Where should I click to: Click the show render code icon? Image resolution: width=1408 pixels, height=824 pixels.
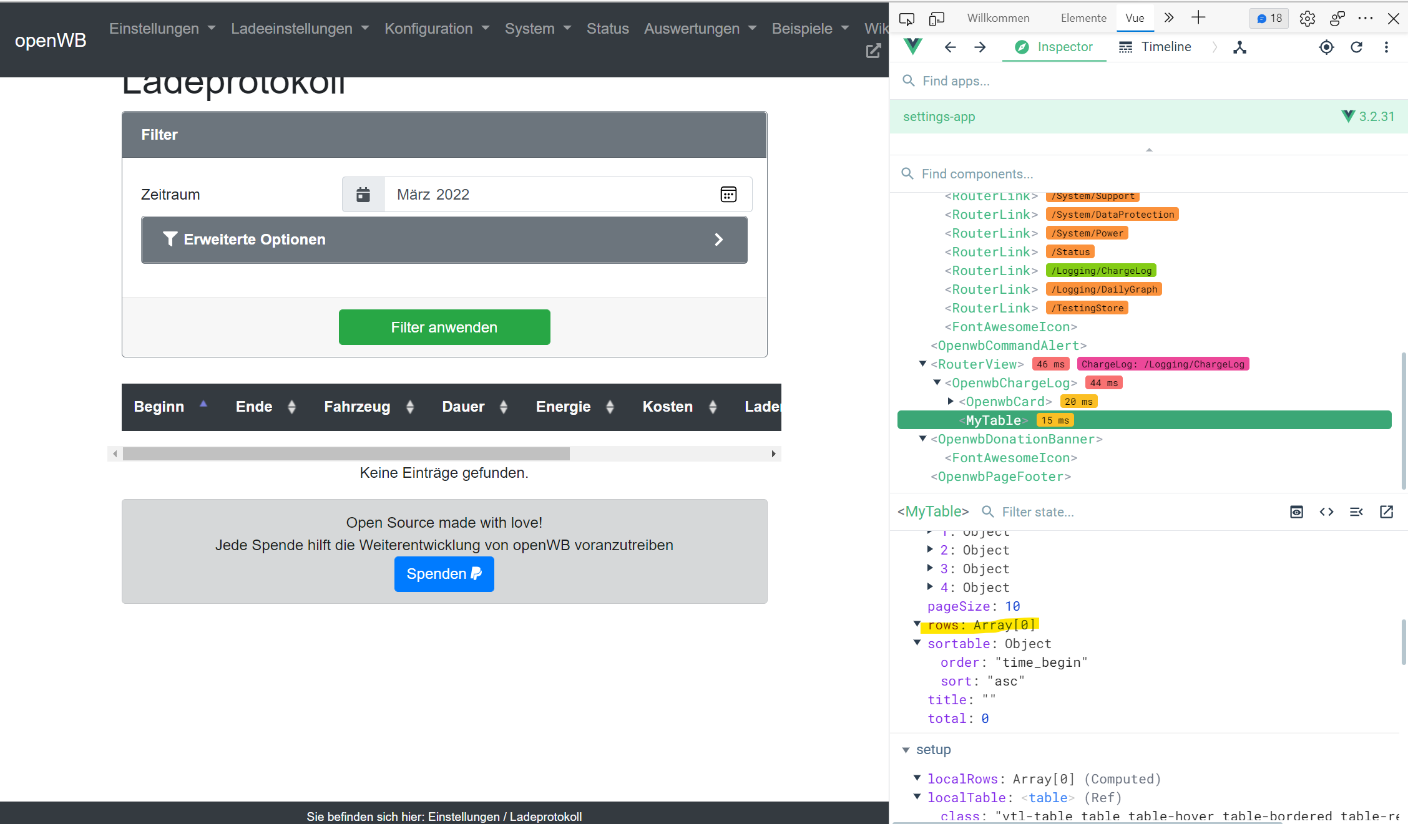pos(1326,512)
